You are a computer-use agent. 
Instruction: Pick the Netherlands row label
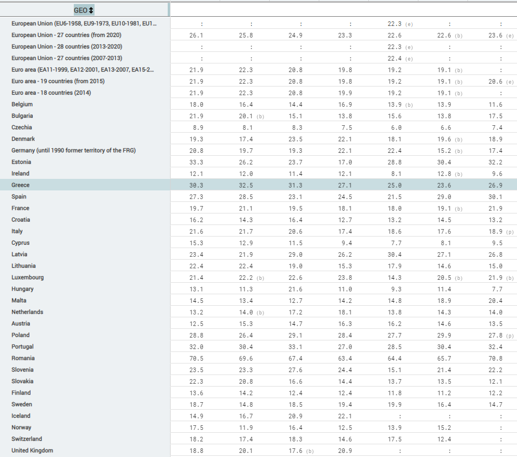[x=27, y=312]
